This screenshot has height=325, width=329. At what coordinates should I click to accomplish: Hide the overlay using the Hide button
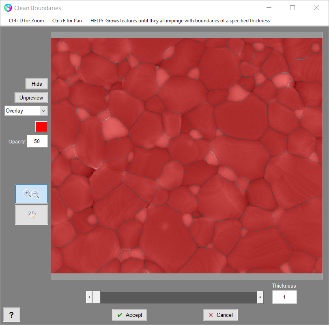click(x=37, y=84)
